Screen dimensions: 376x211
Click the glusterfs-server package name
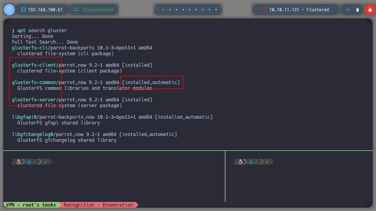coord(34,100)
